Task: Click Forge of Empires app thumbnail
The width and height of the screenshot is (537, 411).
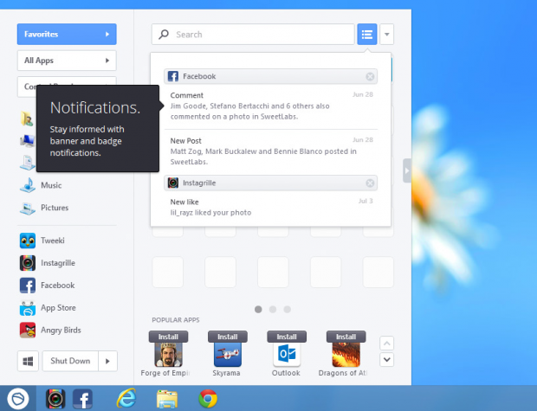Action: coord(168,355)
